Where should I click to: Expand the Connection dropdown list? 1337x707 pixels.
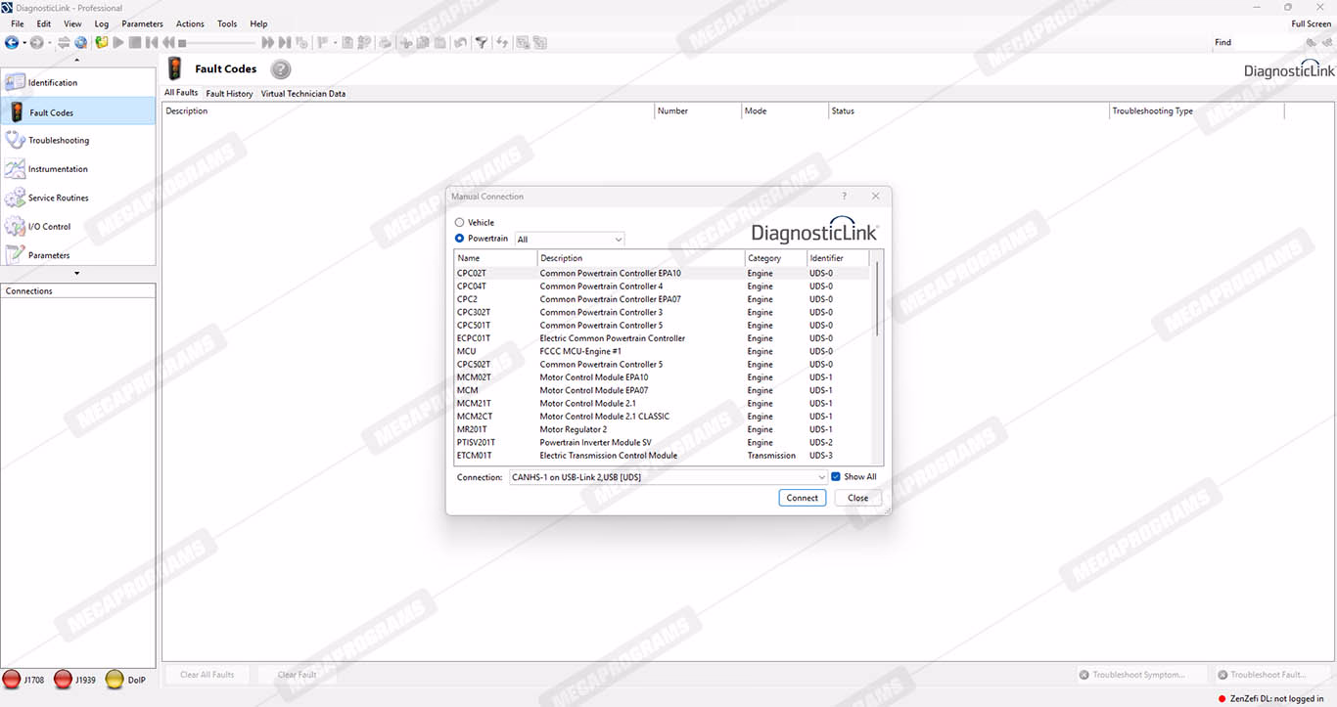(821, 477)
